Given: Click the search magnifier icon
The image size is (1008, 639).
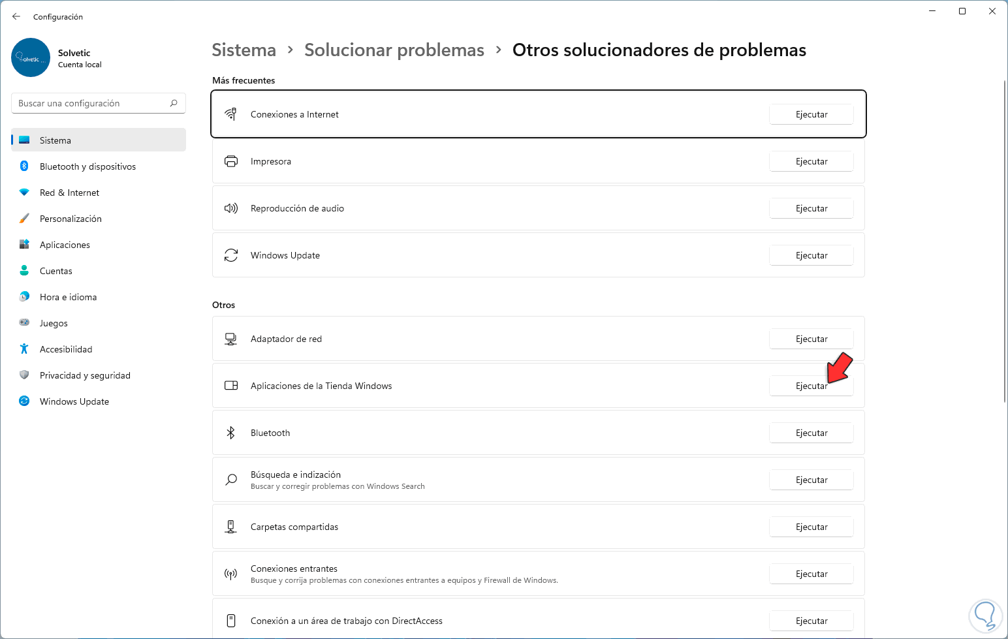Looking at the screenshot, I should [174, 103].
